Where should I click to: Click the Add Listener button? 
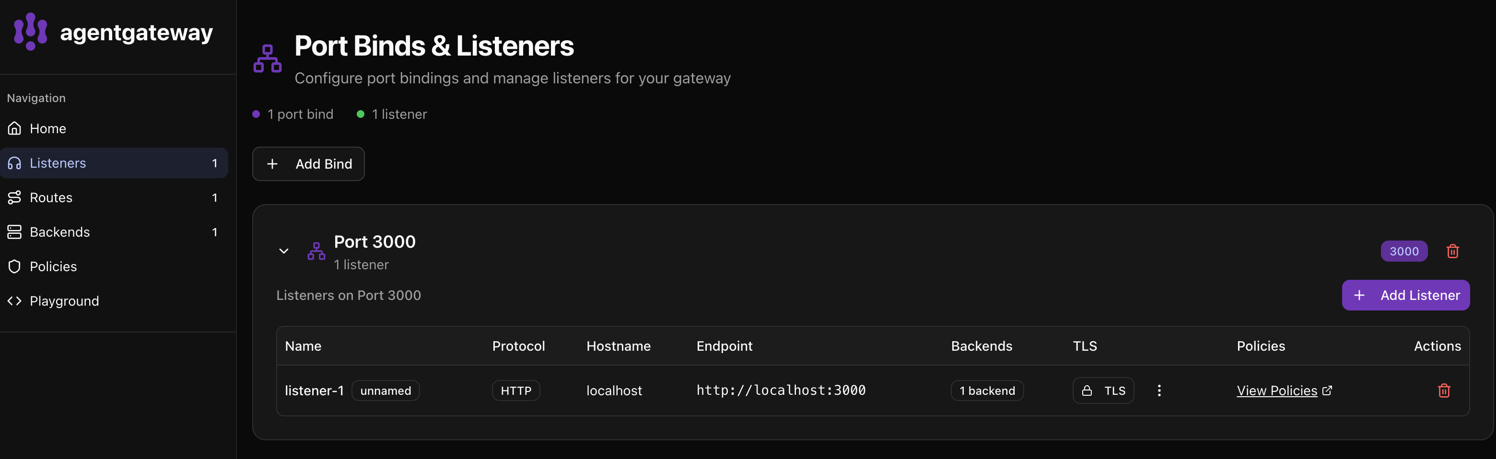[1406, 295]
